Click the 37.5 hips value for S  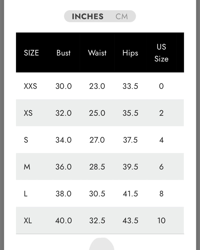(130, 140)
